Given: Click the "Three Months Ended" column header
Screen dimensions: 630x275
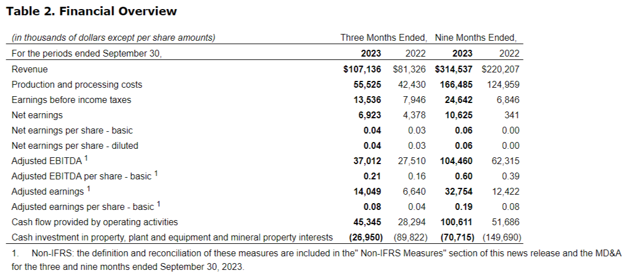Looking at the screenshot, I should pyautogui.click(x=383, y=38).
